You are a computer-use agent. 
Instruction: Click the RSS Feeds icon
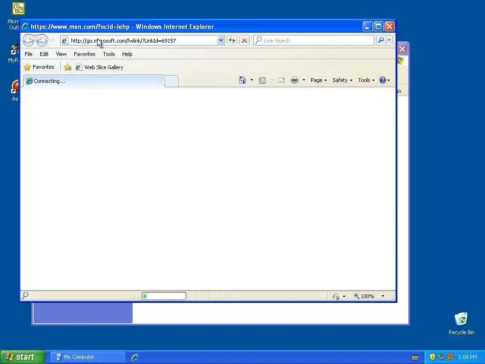[x=262, y=81]
